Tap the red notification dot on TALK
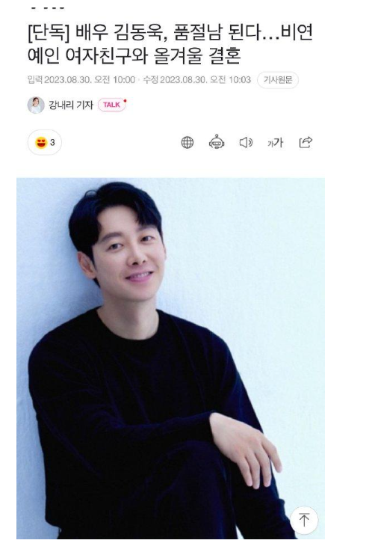The height and width of the screenshot is (555, 372). (125, 101)
